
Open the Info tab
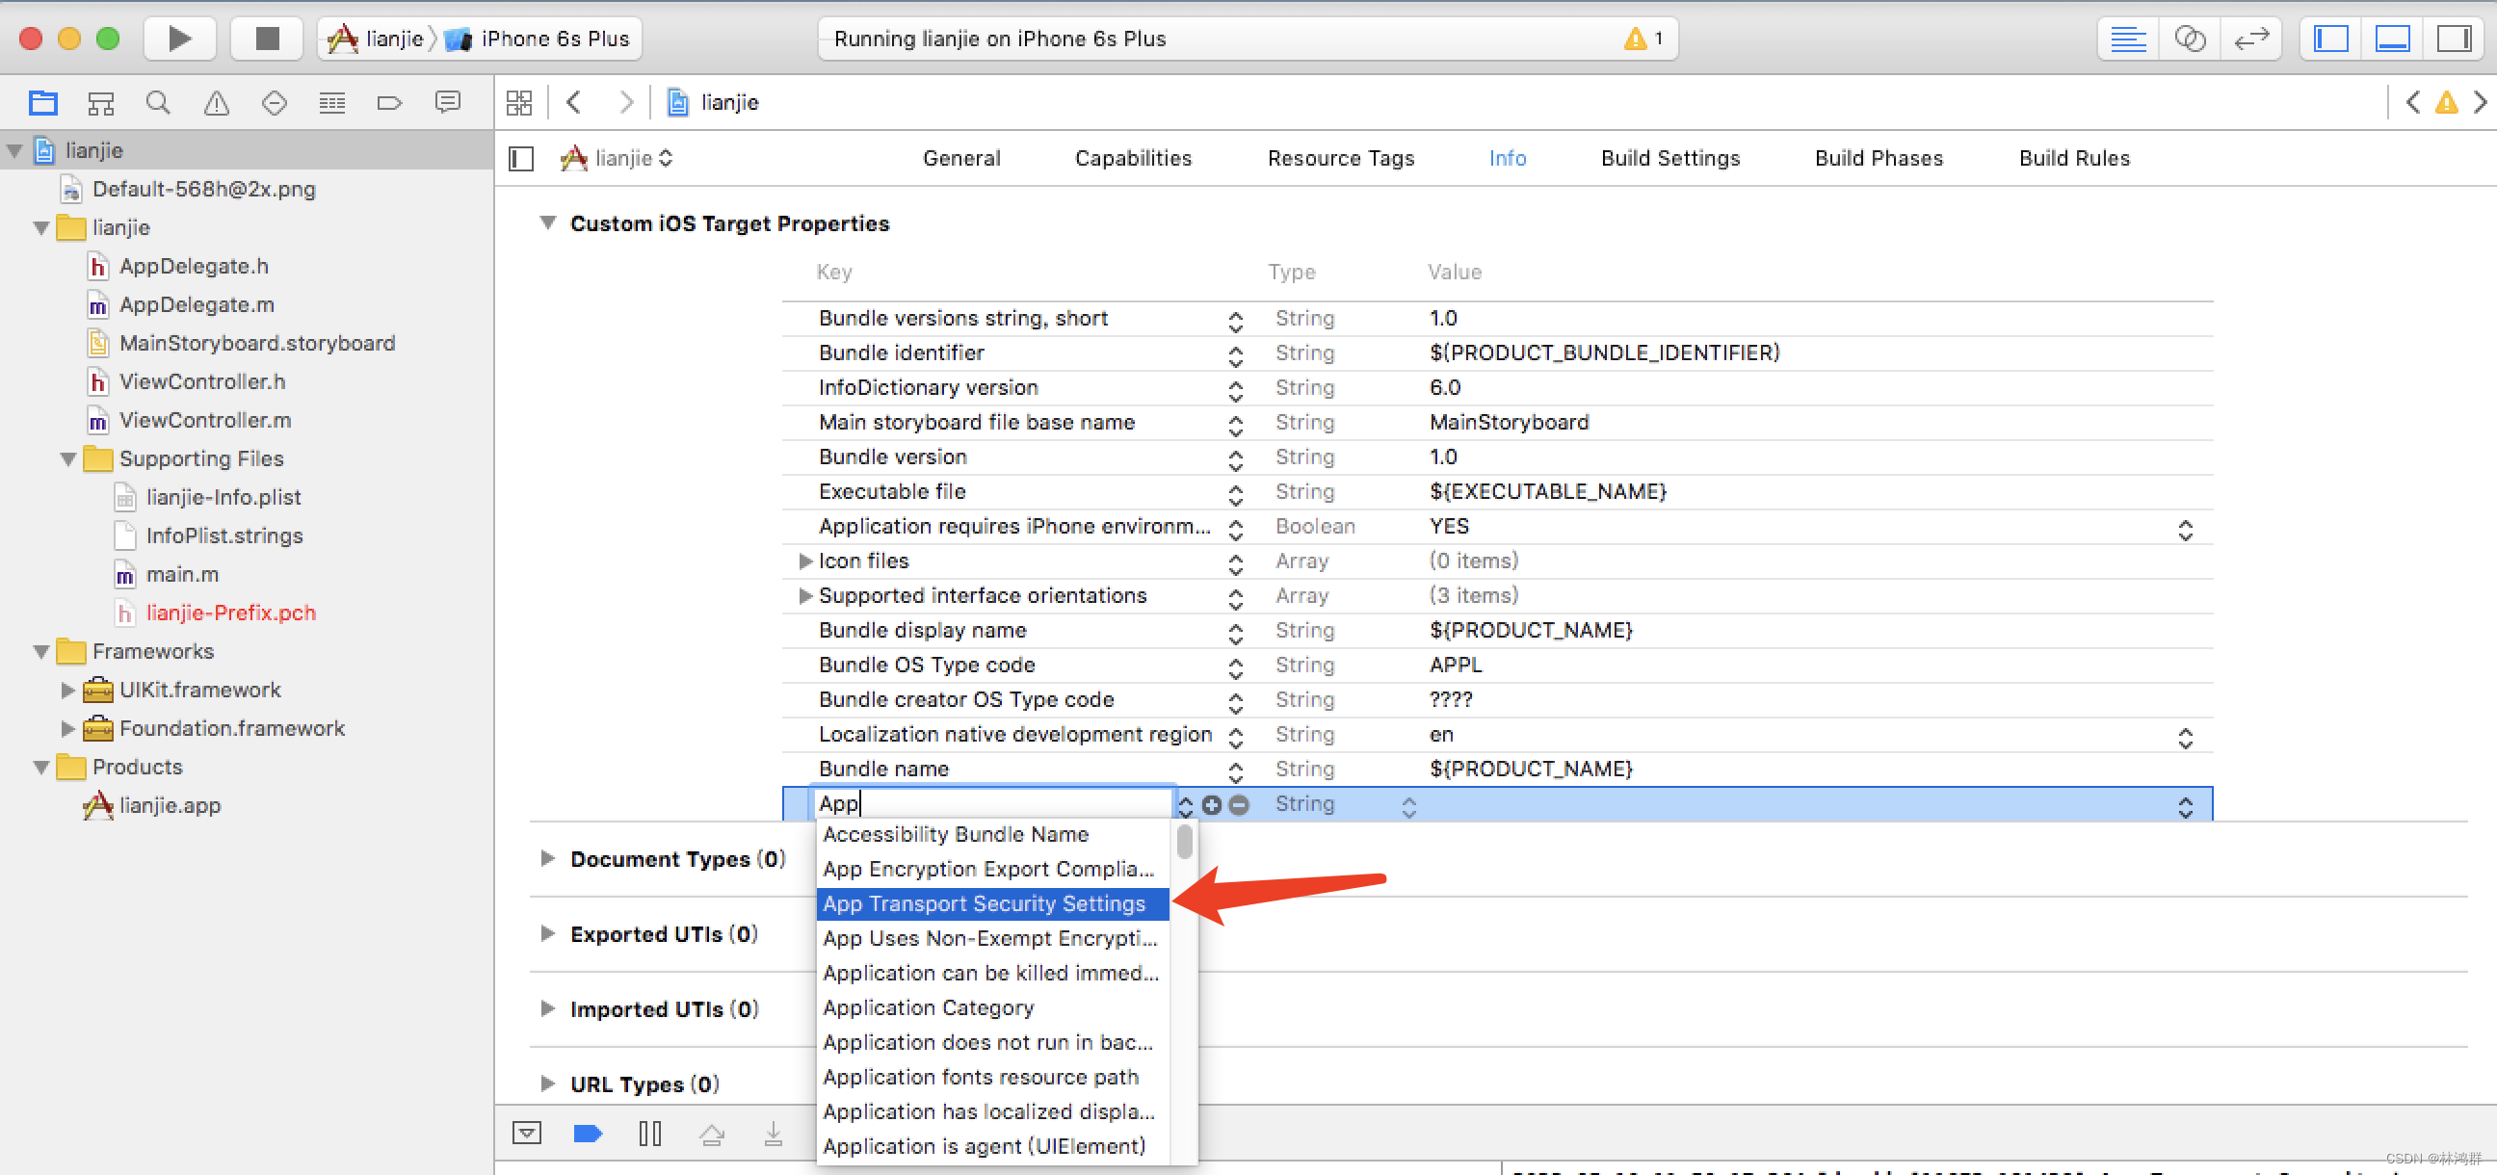click(x=1507, y=158)
